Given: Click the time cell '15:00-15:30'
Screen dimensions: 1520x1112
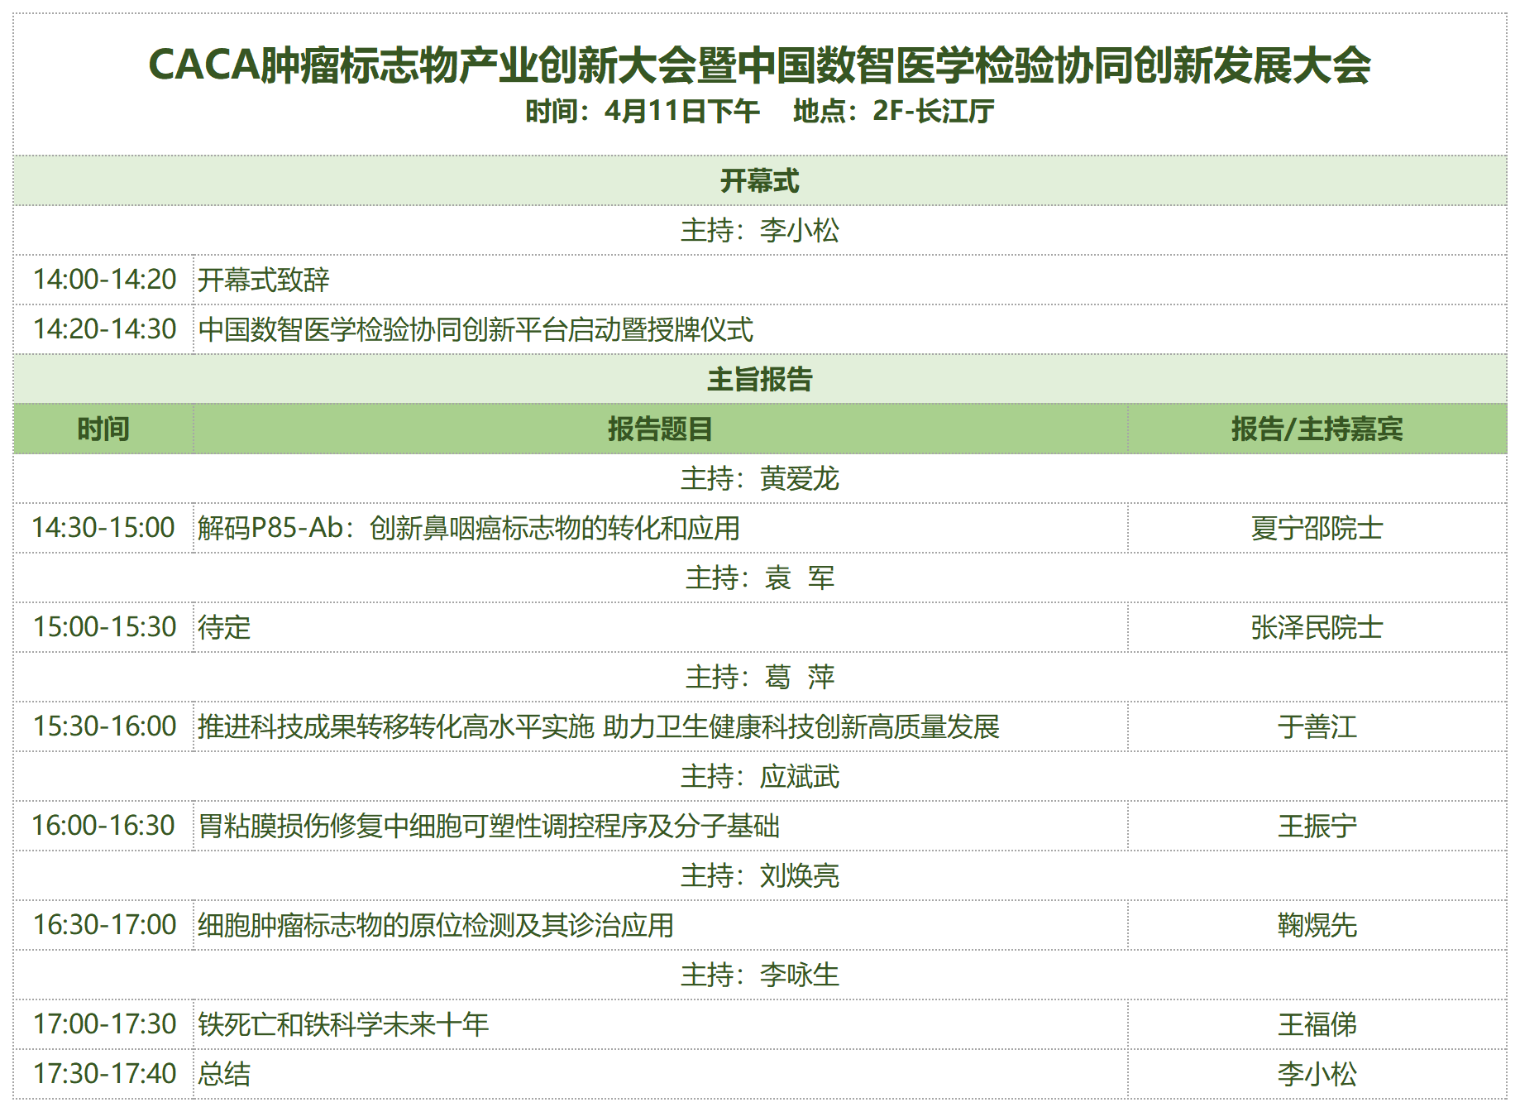Looking at the screenshot, I should (104, 627).
